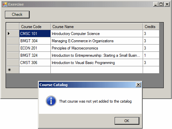The image size is (172, 129).
Task: Minimize the Exercise window
Action: tap(156, 4)
